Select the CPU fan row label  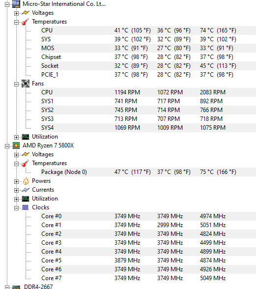[47, 92]
